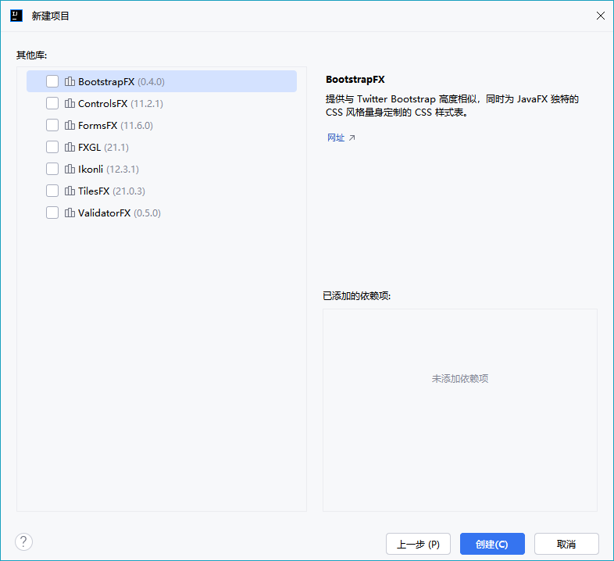The image size is (614, 561).
Task: Tick the ControlsFX checkbox
Action: coord(52,103)
